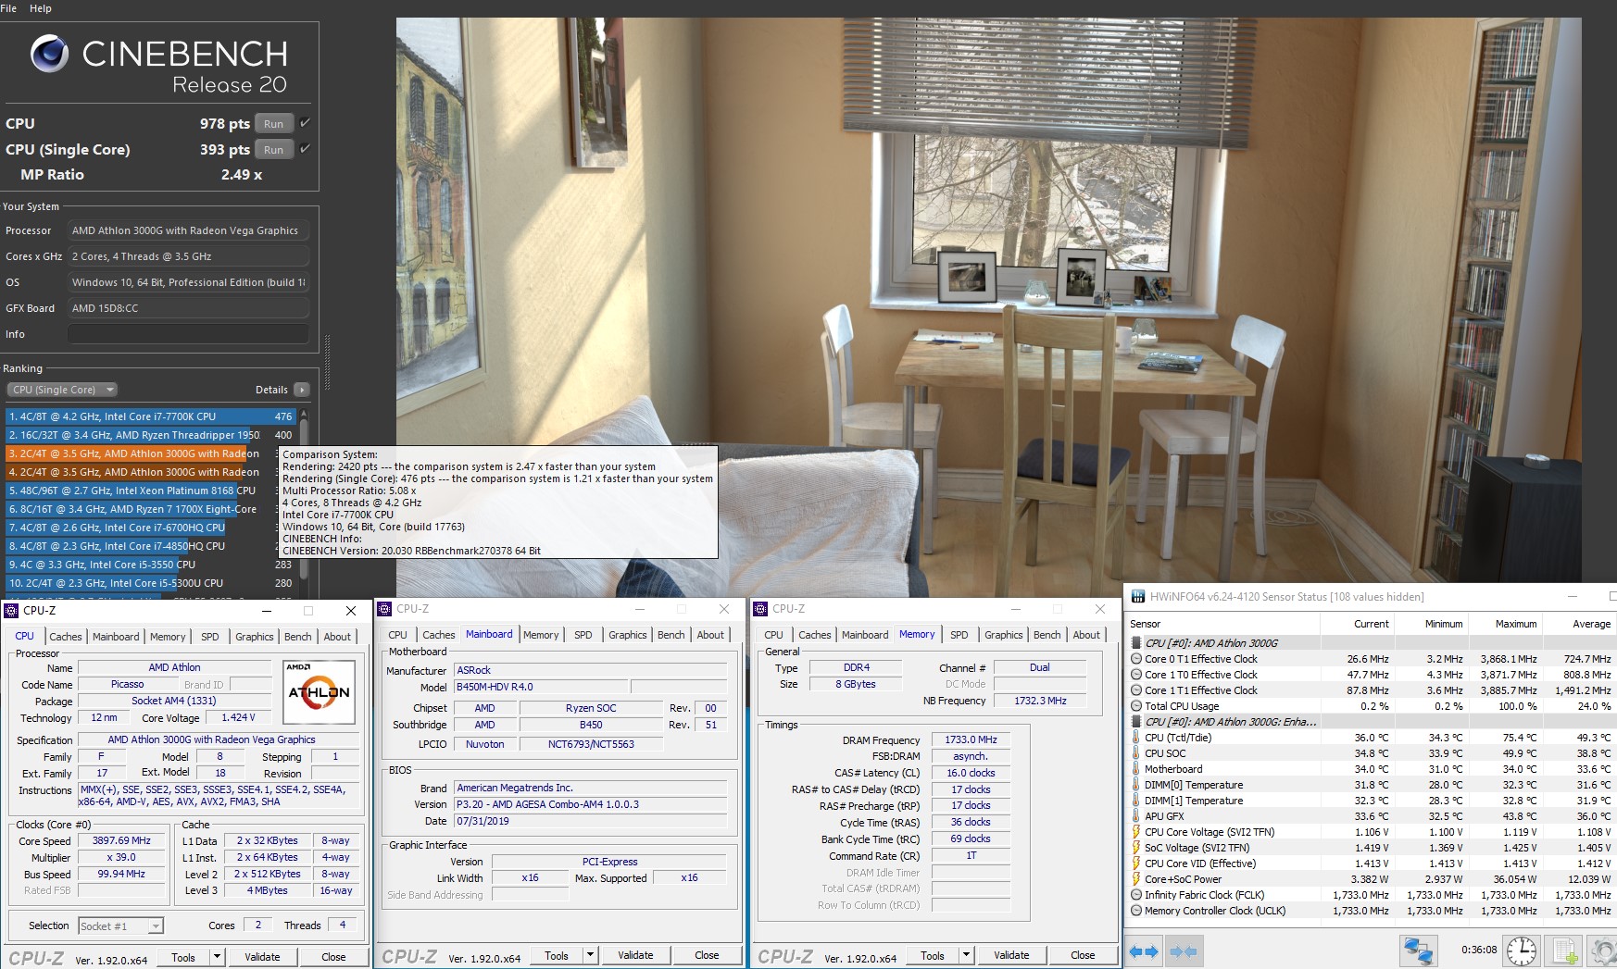Click DIMM[0] Temperature thermometer icon
The image size is (1617, 969).
point(1136,785)
